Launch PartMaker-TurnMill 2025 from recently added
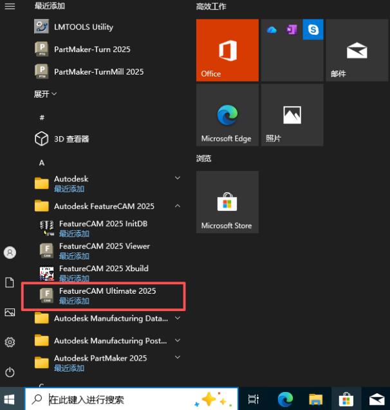This screenshot has width=390, height=410. pyautogui.click(x=107, y=71)
